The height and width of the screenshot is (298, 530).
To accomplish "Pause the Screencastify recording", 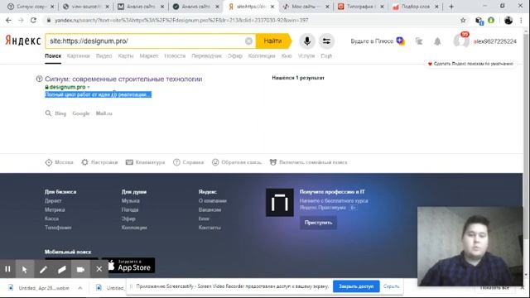I will click(x=7, y=269).
